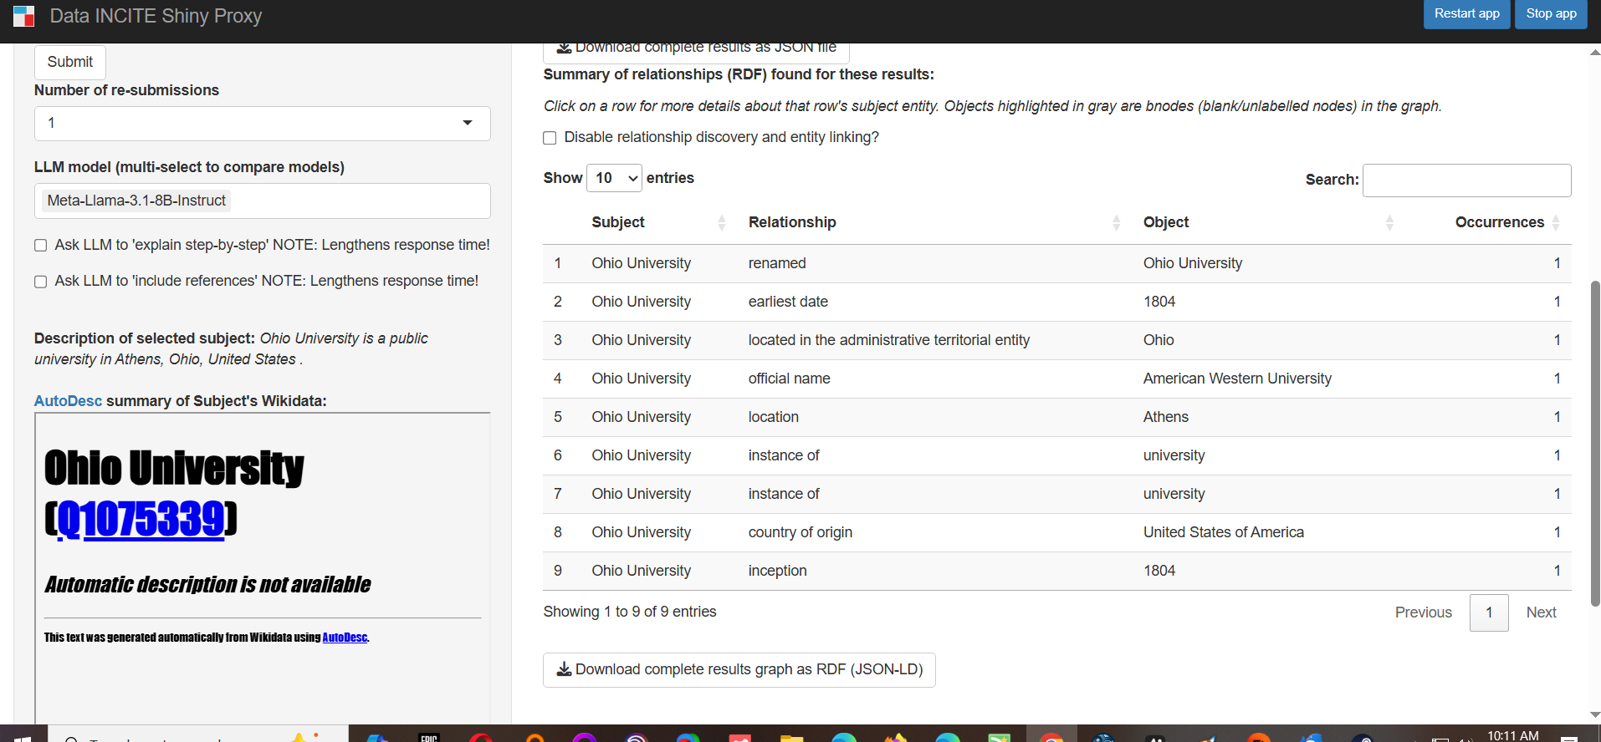The width and height of the screenshot is (1601, 742).
Task: Click Object column header text
Action: pos(1166,222)
